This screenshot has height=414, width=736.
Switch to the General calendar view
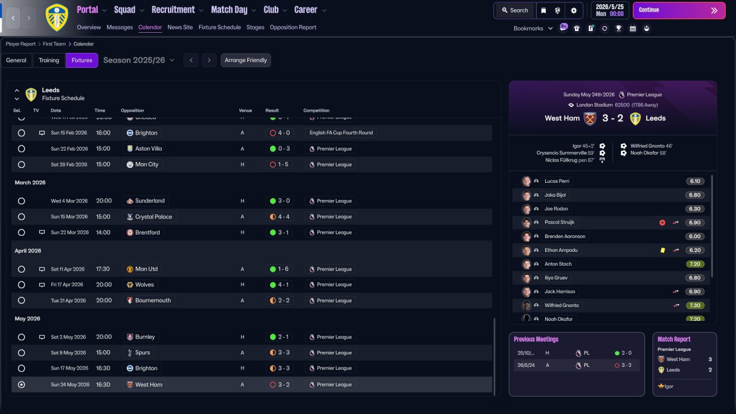pos(16,60)
